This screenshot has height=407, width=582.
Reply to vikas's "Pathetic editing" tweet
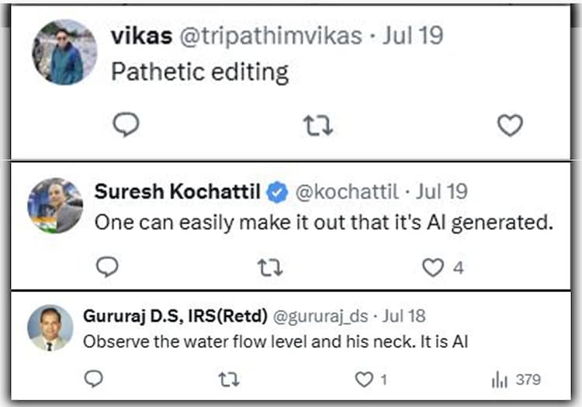click(126, 124)
